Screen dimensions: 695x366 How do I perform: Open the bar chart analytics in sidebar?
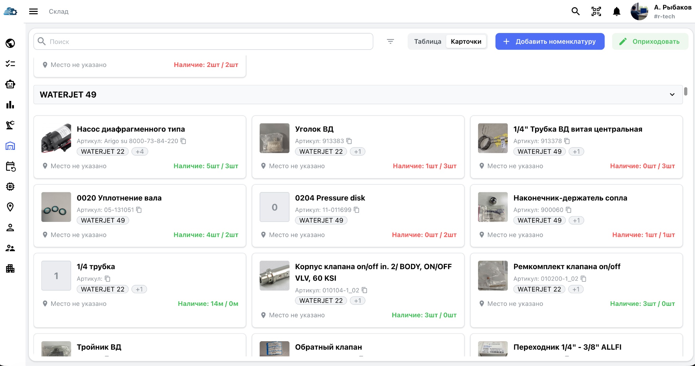[10, 105]
